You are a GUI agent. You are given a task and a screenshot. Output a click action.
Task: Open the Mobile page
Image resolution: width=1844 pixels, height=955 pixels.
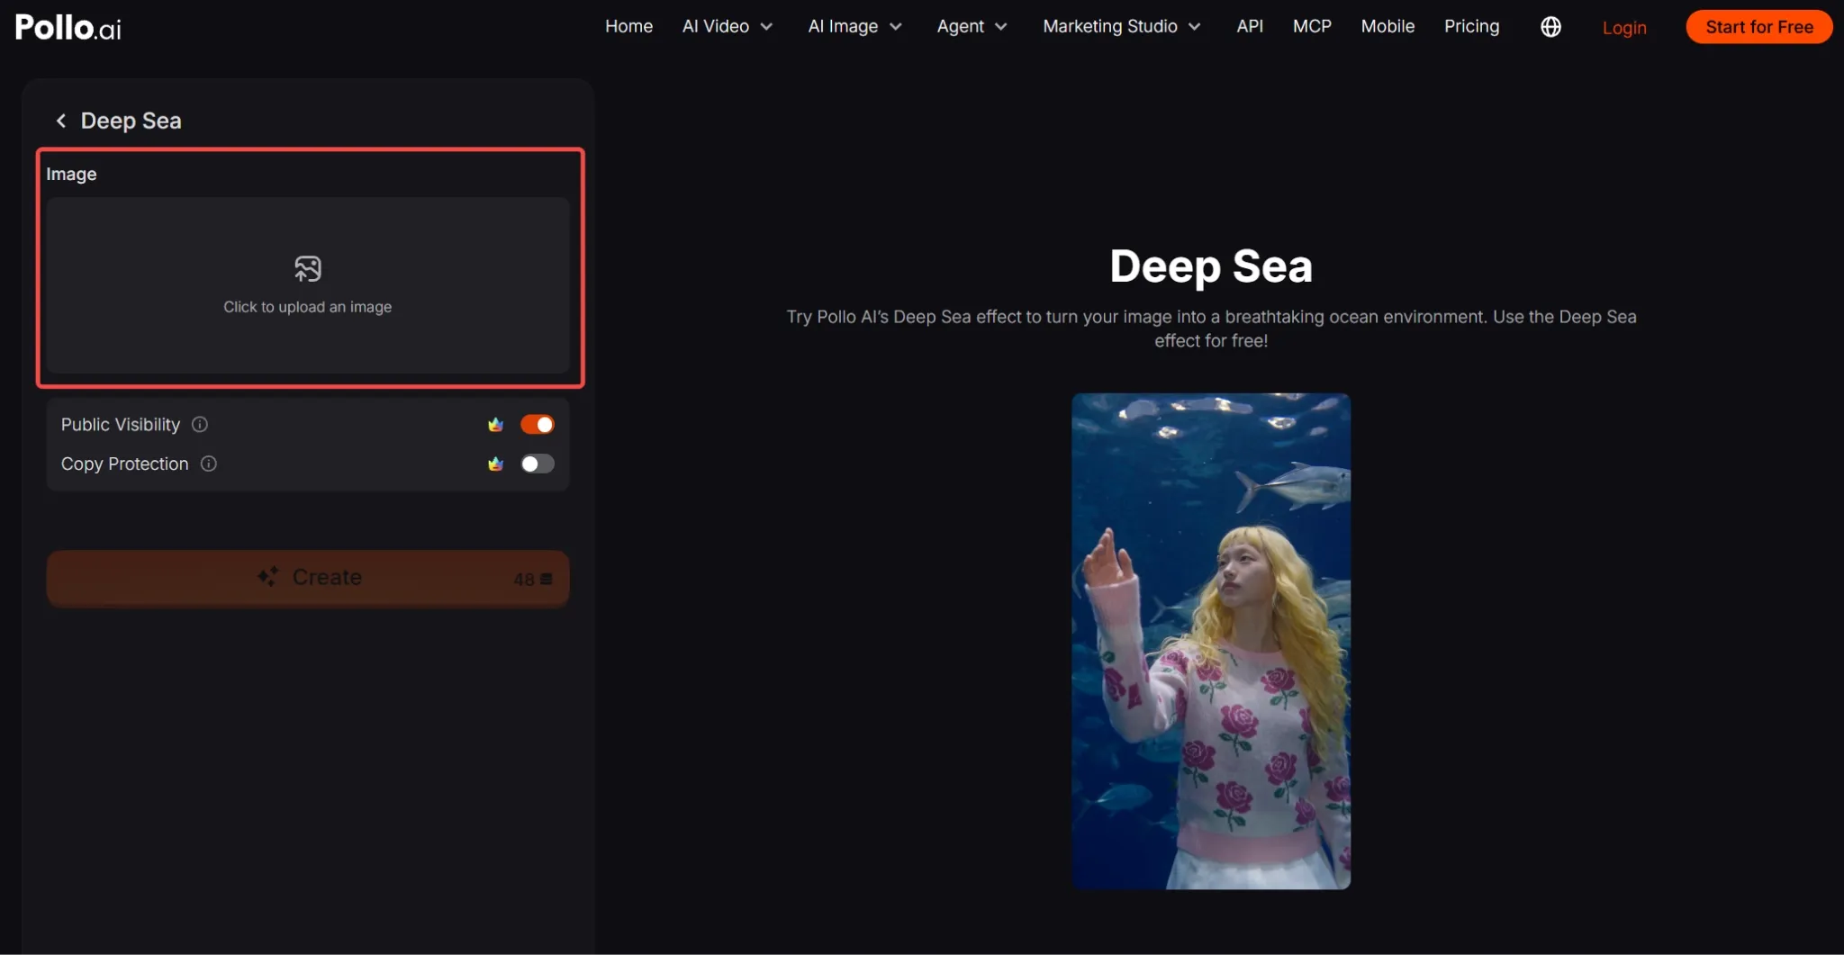[x=1388, y=27]
